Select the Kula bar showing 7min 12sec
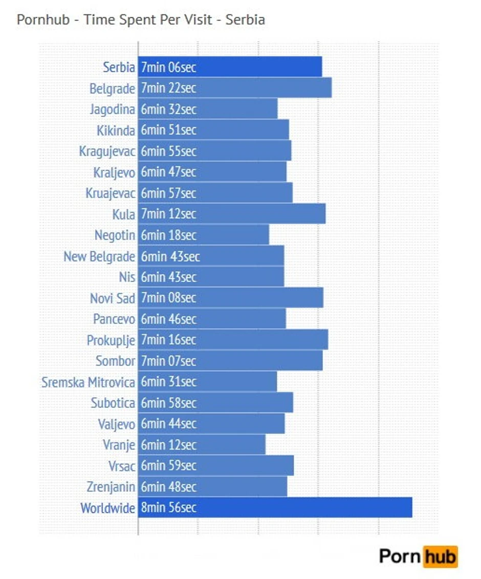The height and width of the screenshot is (579, 481). (231, 214)
